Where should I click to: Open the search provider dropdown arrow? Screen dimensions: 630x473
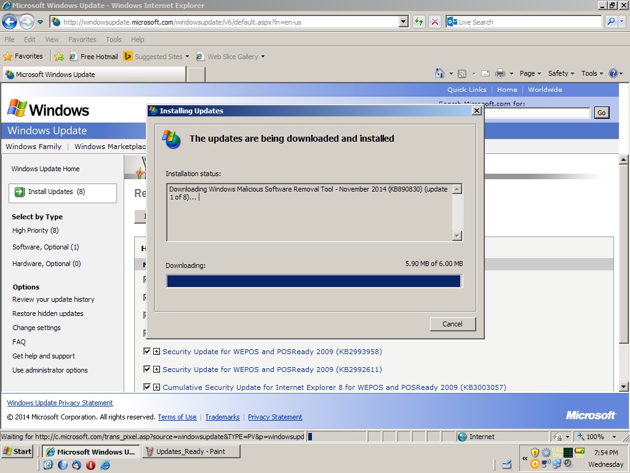coord(622,22)
